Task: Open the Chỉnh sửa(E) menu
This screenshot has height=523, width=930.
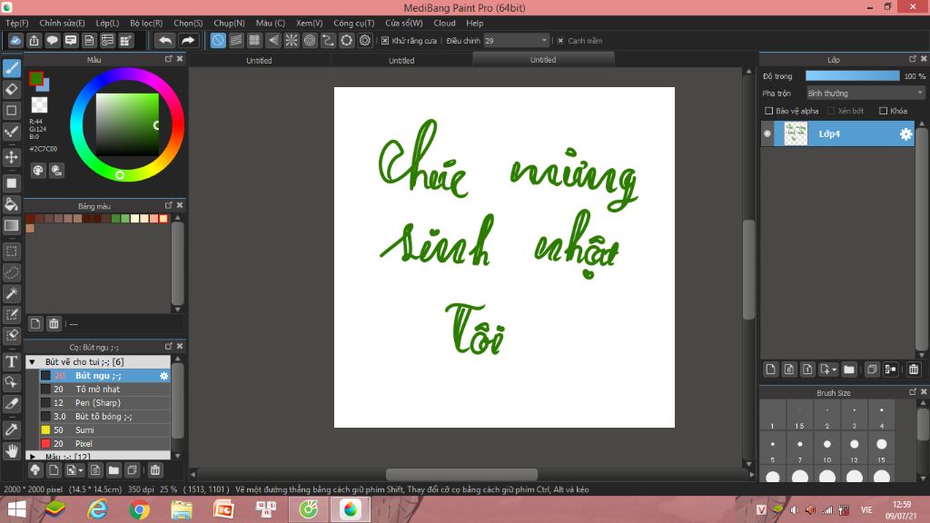Action: (63, 23)
